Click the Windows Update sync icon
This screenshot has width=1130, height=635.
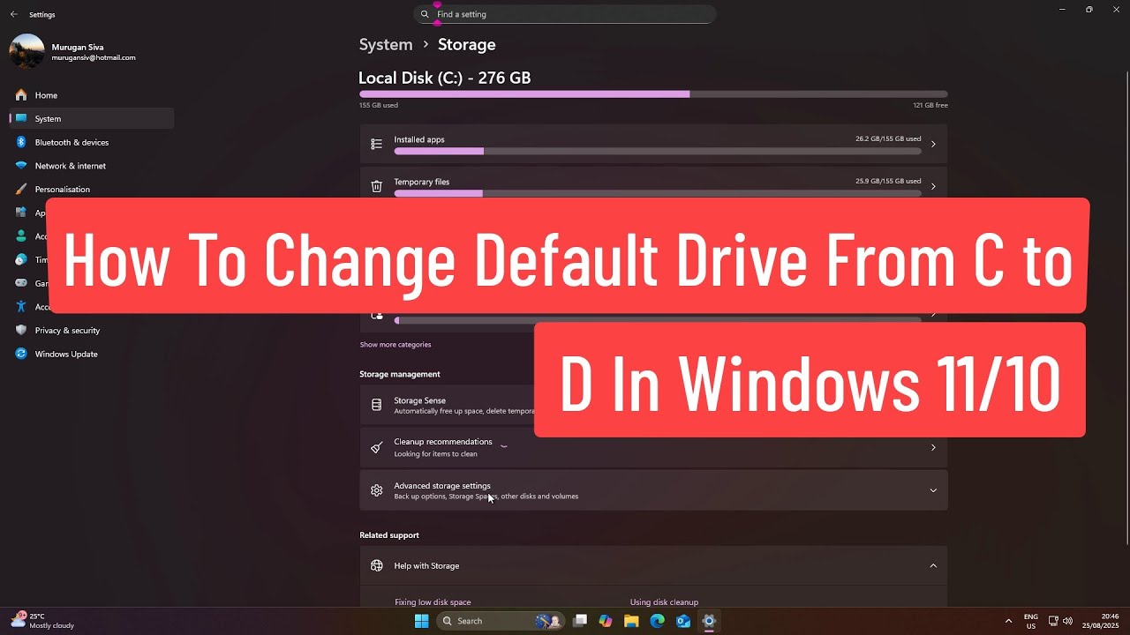click(20, 354)
